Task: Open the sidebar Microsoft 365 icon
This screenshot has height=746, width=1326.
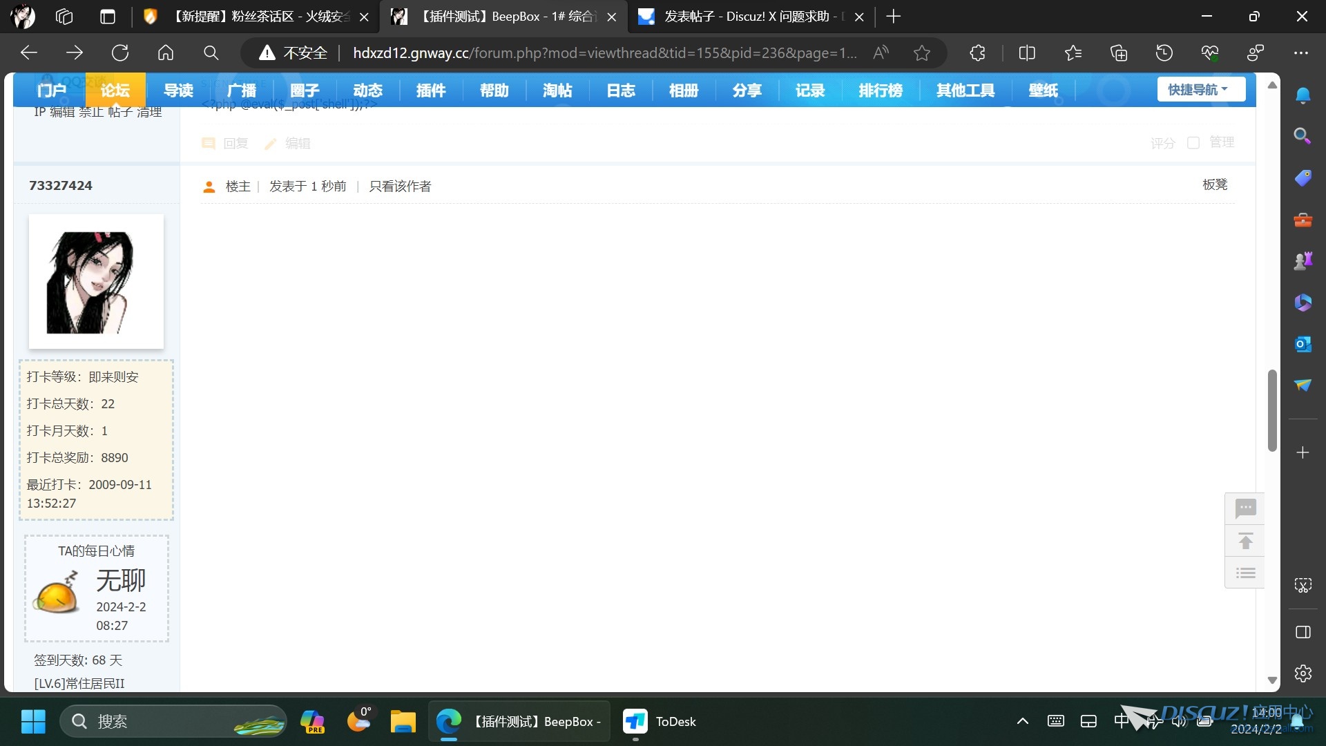Action: point(1303,303)
